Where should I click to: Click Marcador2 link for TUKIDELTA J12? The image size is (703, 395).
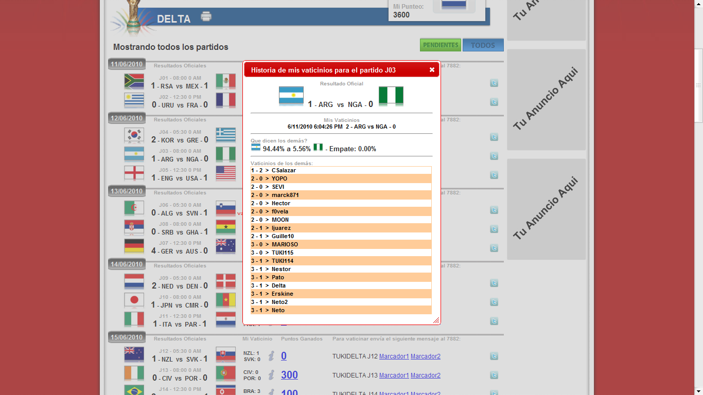coord(426,356)
